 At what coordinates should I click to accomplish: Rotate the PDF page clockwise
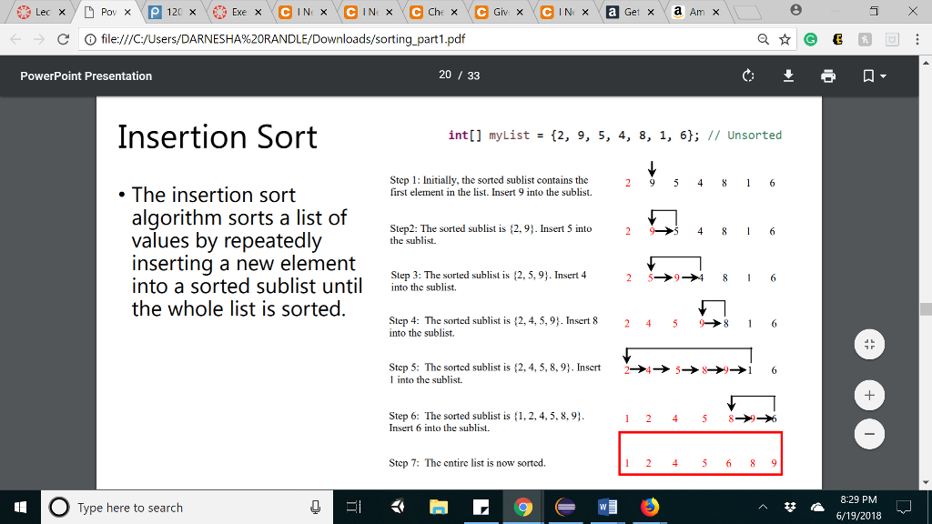tap(748, 76)
